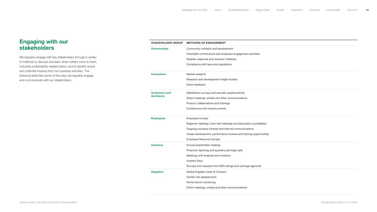Select the Investors stakeholder group label
This screenshot has height=212, width=377.
click(x=157, y=145)
